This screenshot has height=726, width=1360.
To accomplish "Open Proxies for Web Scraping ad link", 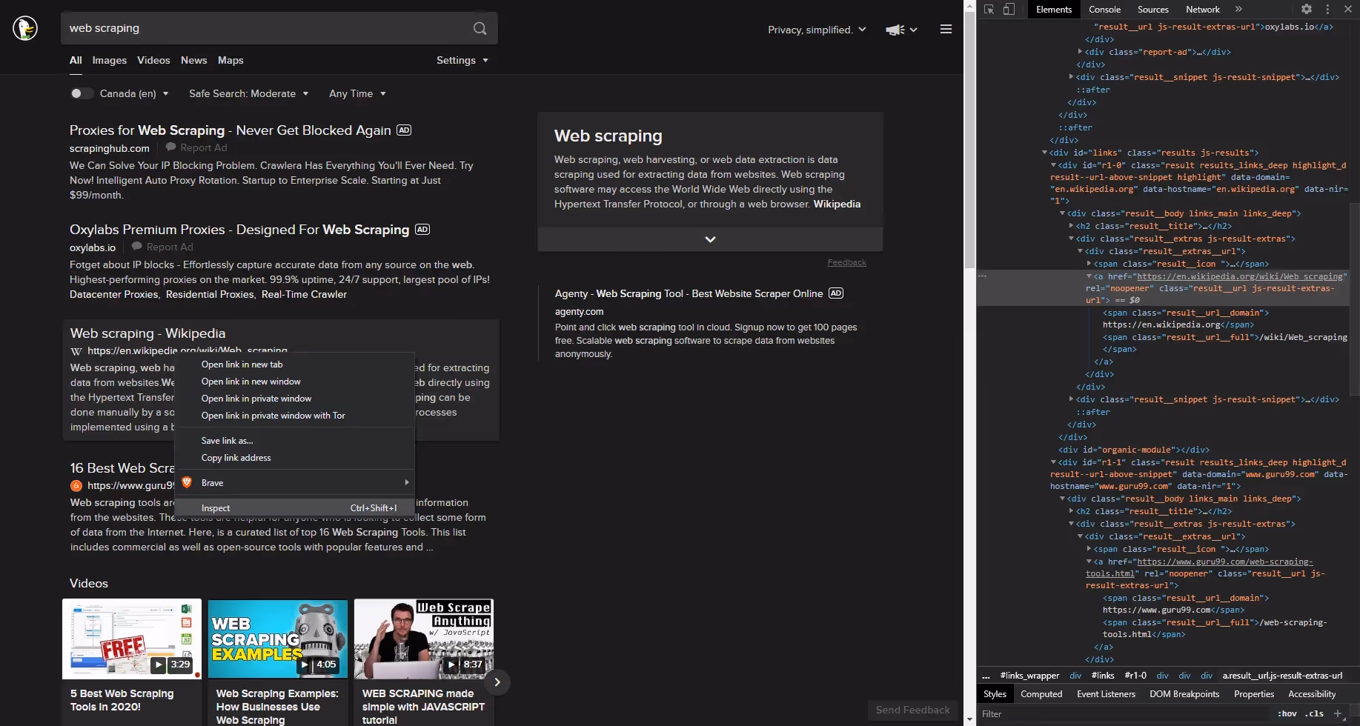I will pos(230,130).
